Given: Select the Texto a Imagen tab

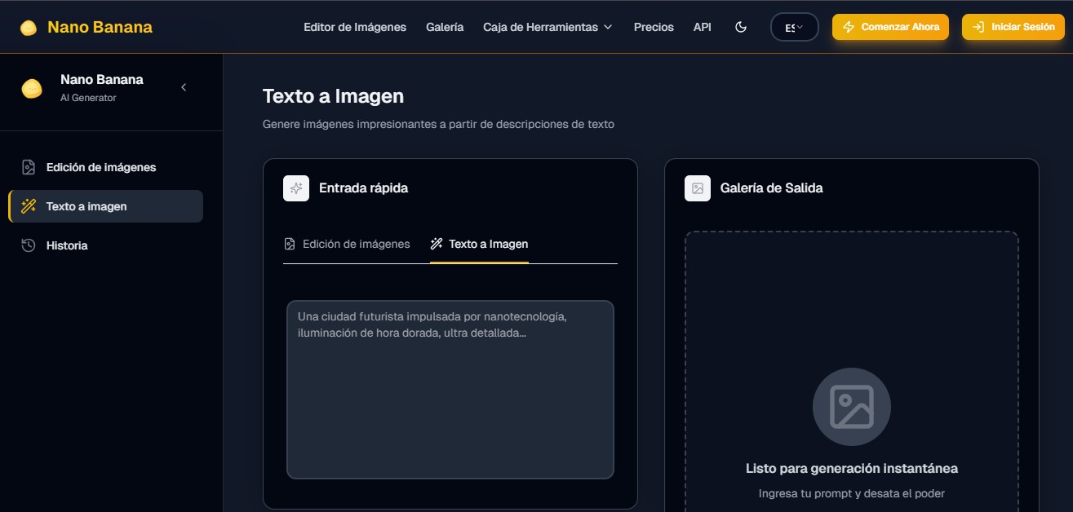Looking at the screenshot, I should pos(480,244).
